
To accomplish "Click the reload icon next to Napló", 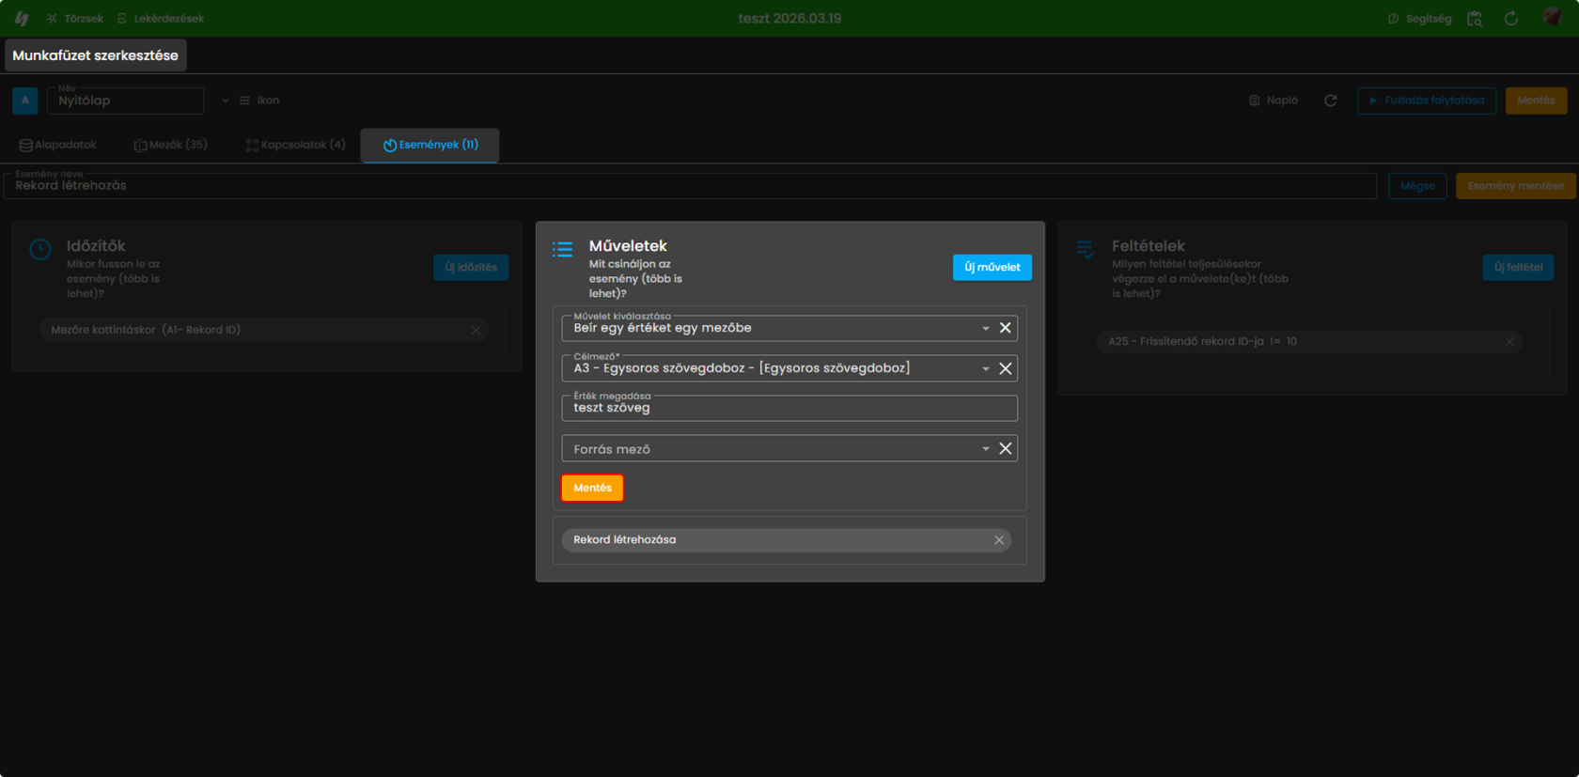I will (1331, 101).
